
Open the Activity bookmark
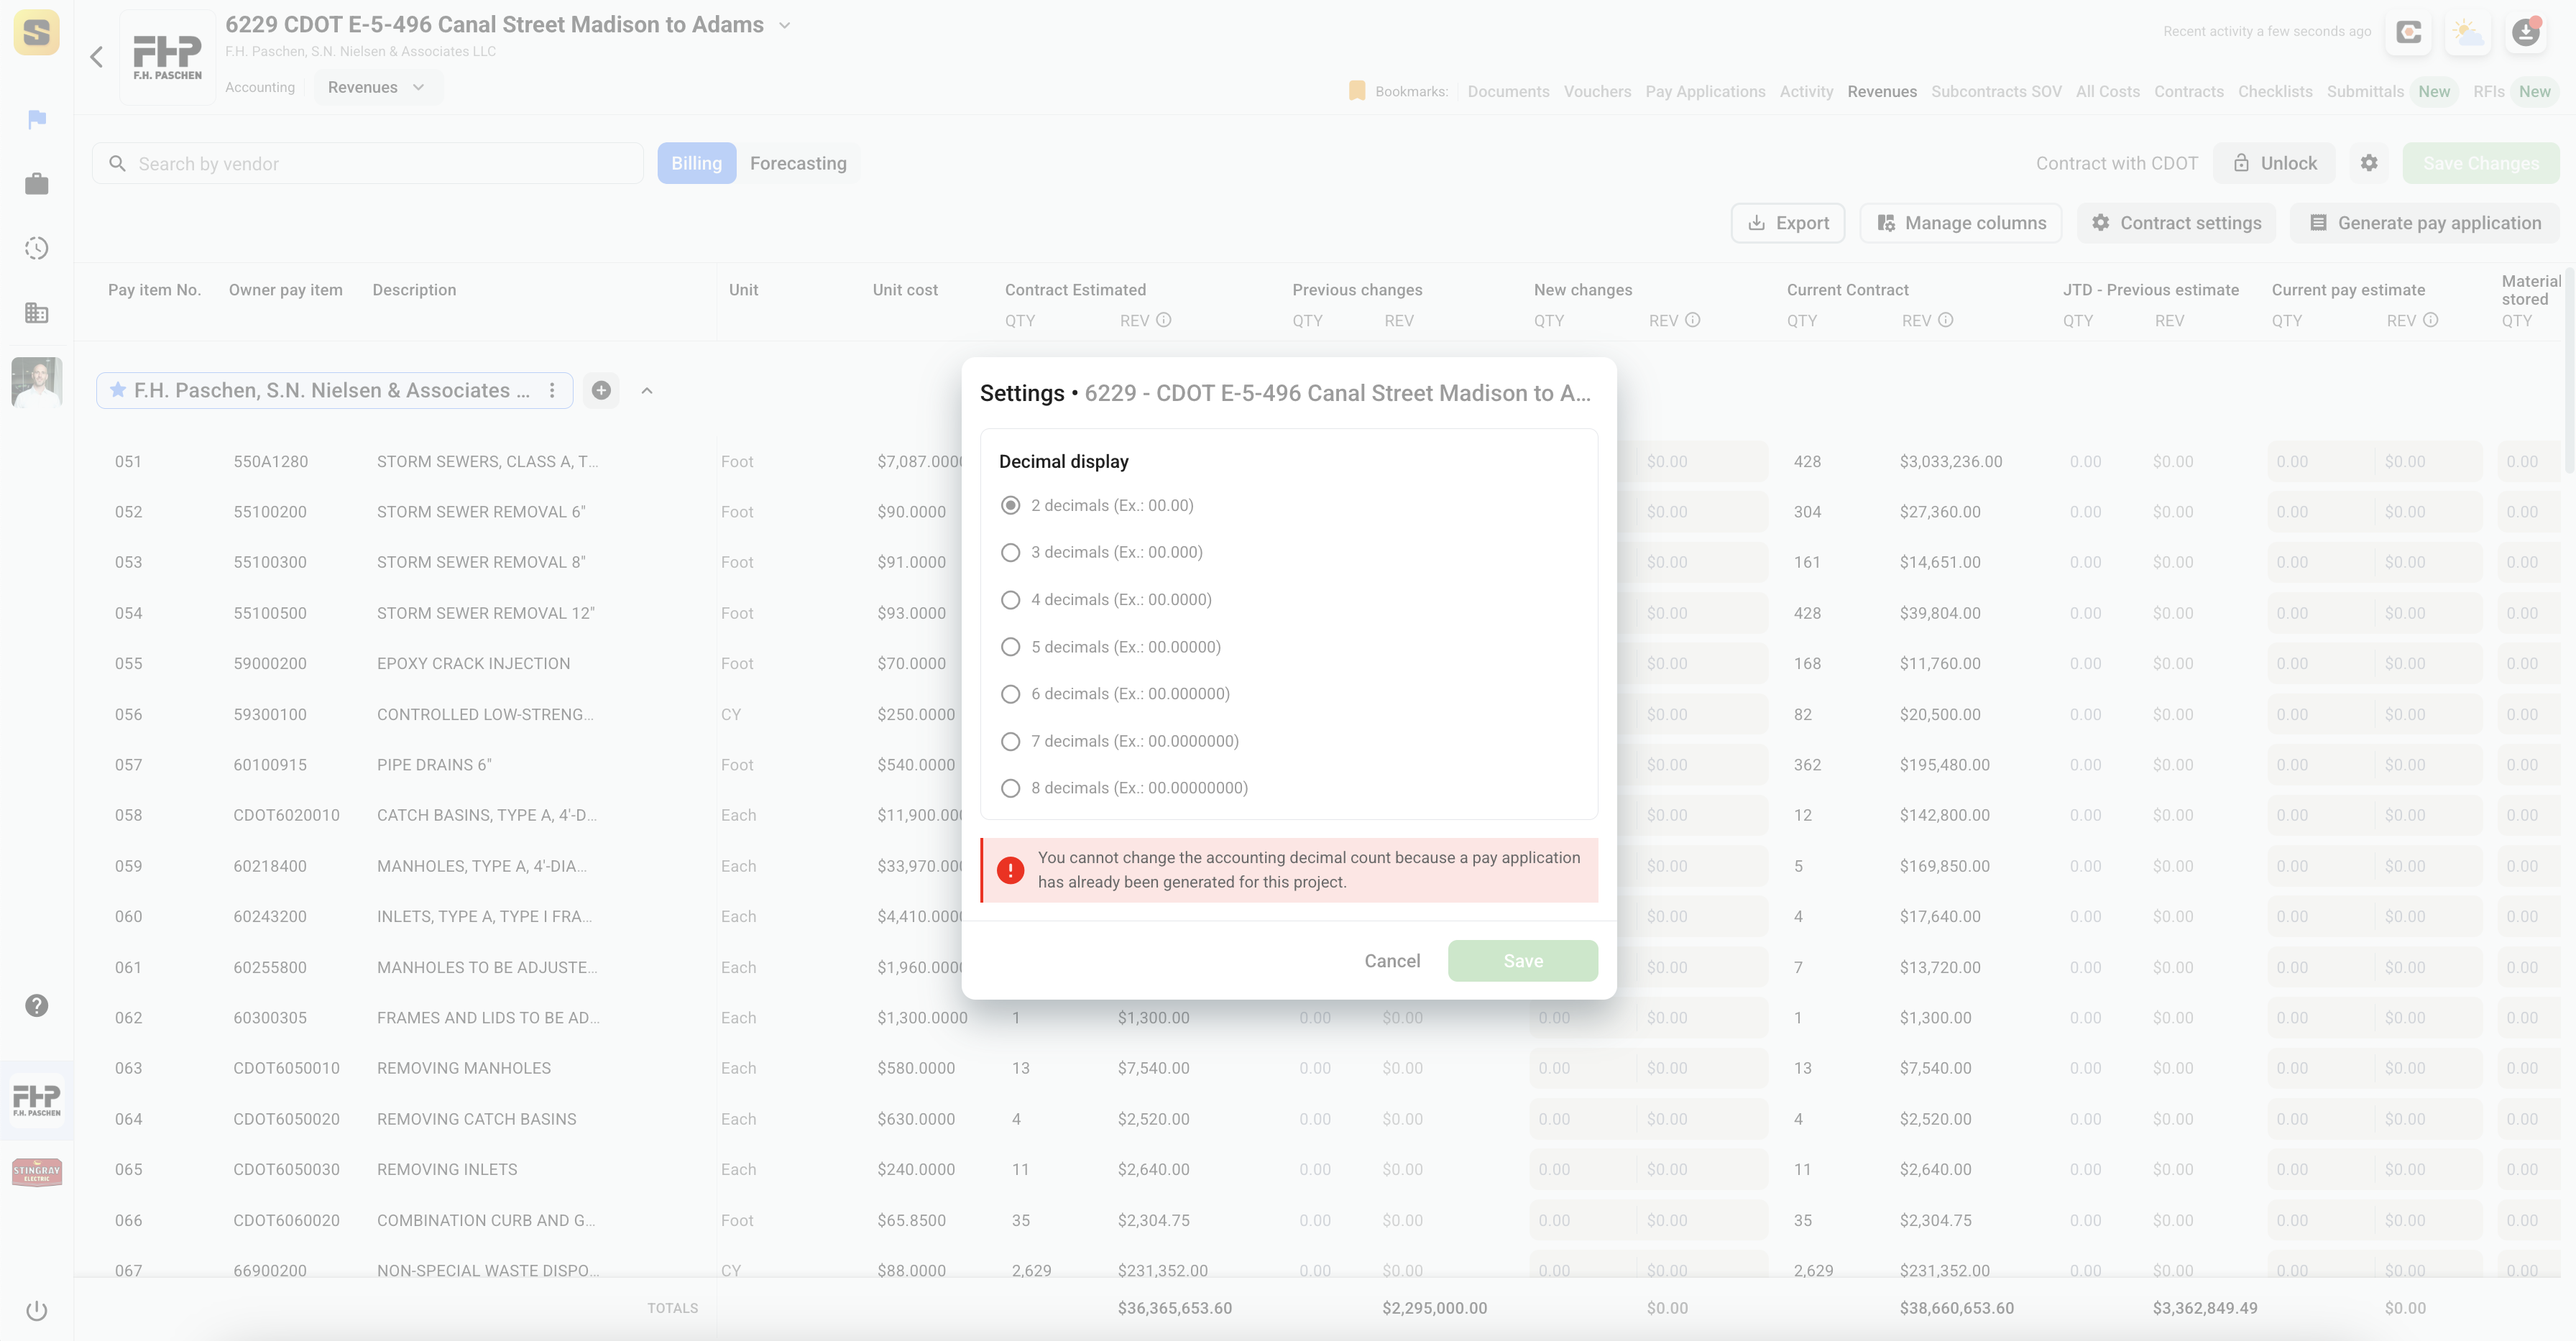(1806, 91)
